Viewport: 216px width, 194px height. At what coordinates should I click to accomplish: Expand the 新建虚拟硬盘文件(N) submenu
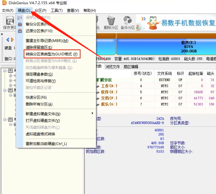coord(92,114)
